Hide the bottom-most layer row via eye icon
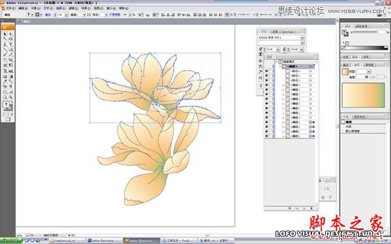The width and height of the screenshot is (391, 244). [267, 136]
